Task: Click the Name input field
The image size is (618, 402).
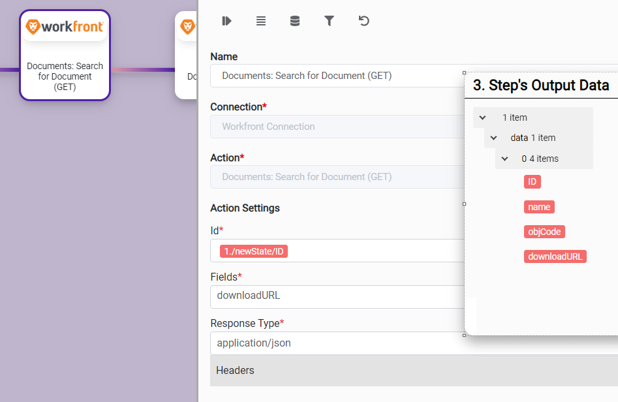Action: coord(336,76)
